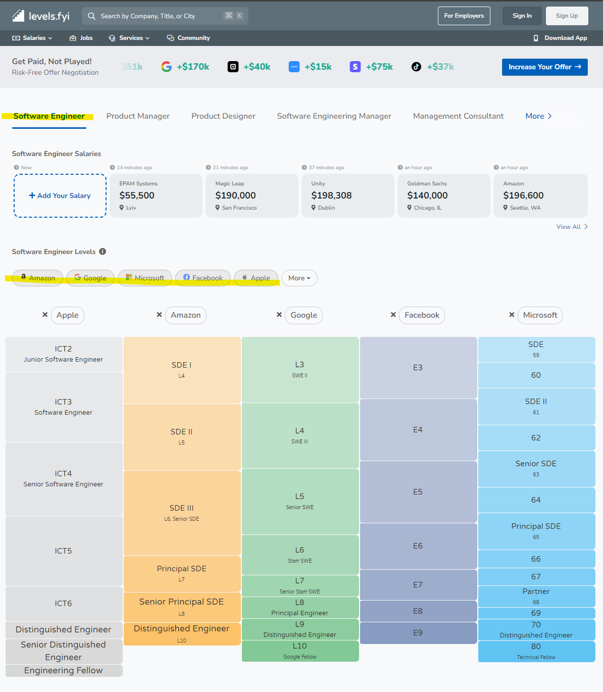Click Amazon Distinguished Engineer L10 block

(x=182, y=634)
